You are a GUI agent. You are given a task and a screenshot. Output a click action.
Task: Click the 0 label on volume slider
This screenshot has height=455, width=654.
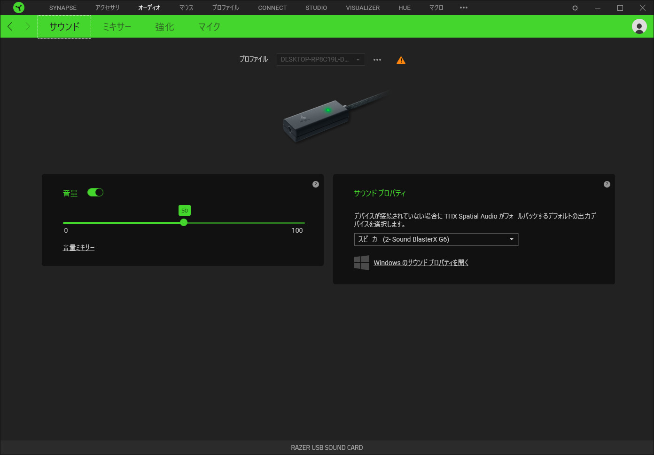tap(66, 230)
